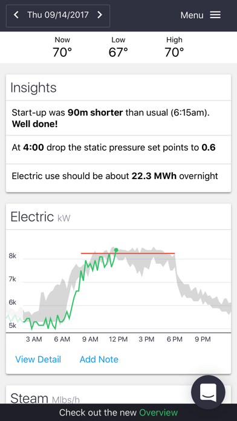Open the new Overview link
This screenshot has width=237, height=421.
pos(158,413)
